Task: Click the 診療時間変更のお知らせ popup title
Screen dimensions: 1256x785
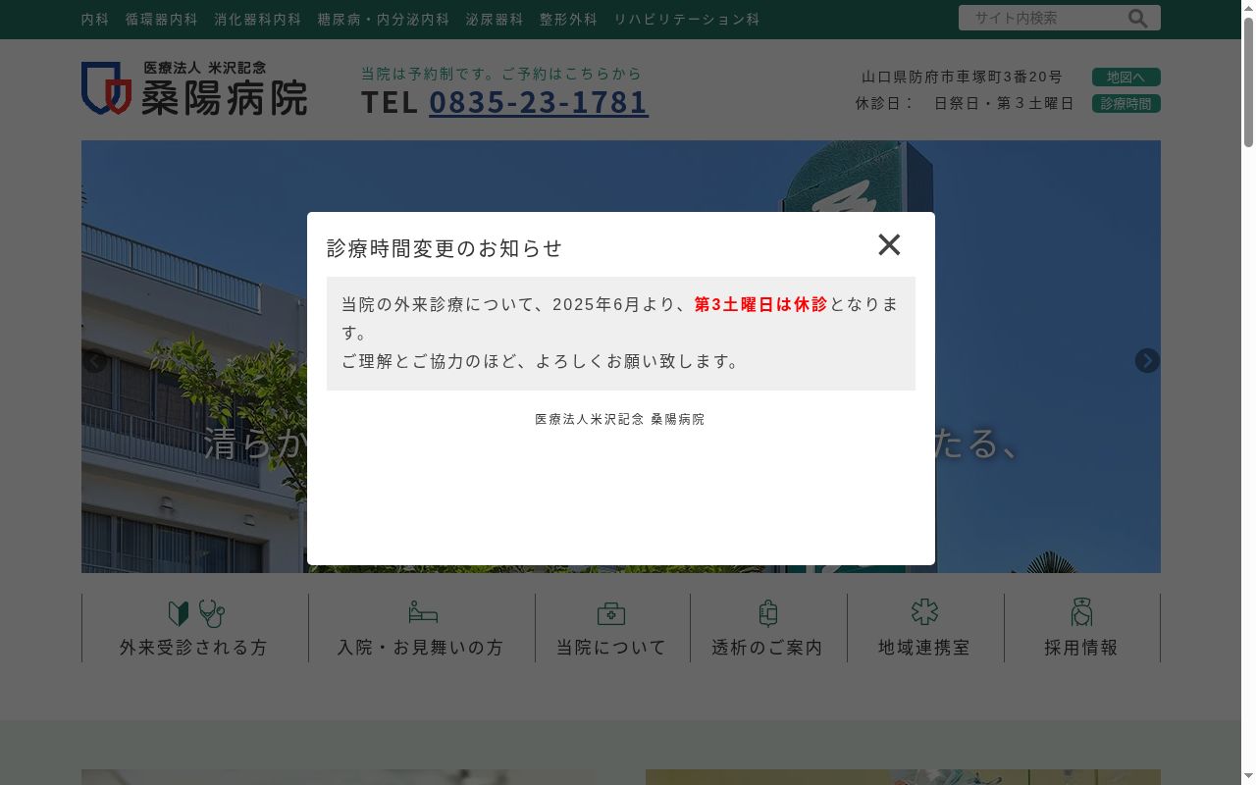Action: coord(445,248)
